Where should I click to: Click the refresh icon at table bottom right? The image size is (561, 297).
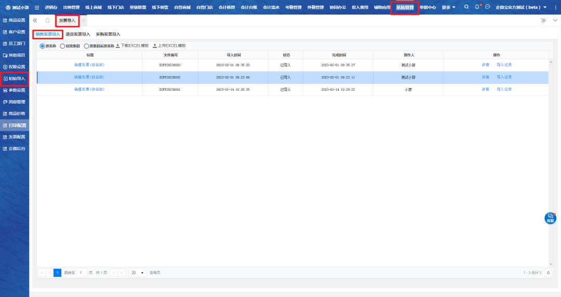548,273
